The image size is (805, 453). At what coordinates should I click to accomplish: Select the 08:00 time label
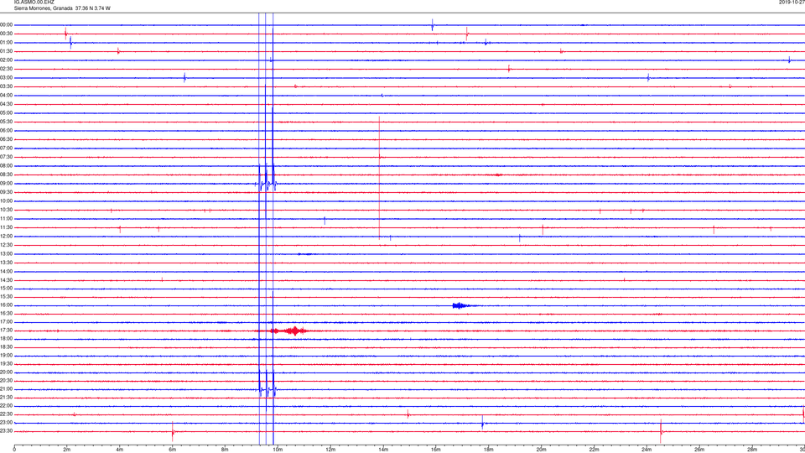pos(6,166)
